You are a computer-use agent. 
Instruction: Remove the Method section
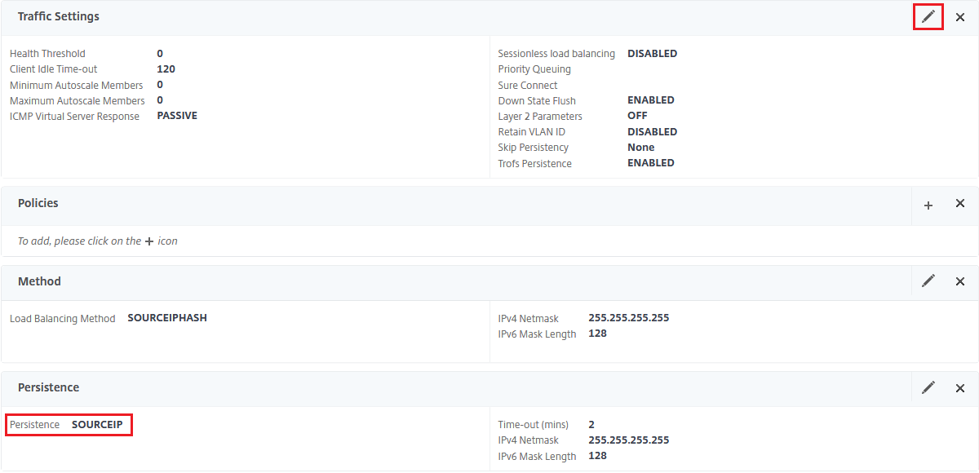pyautogui.click(x=960, y=281)
